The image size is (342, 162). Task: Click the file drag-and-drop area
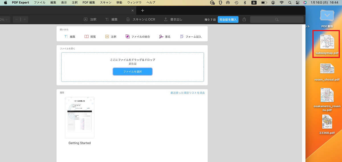tap(133, 67)
